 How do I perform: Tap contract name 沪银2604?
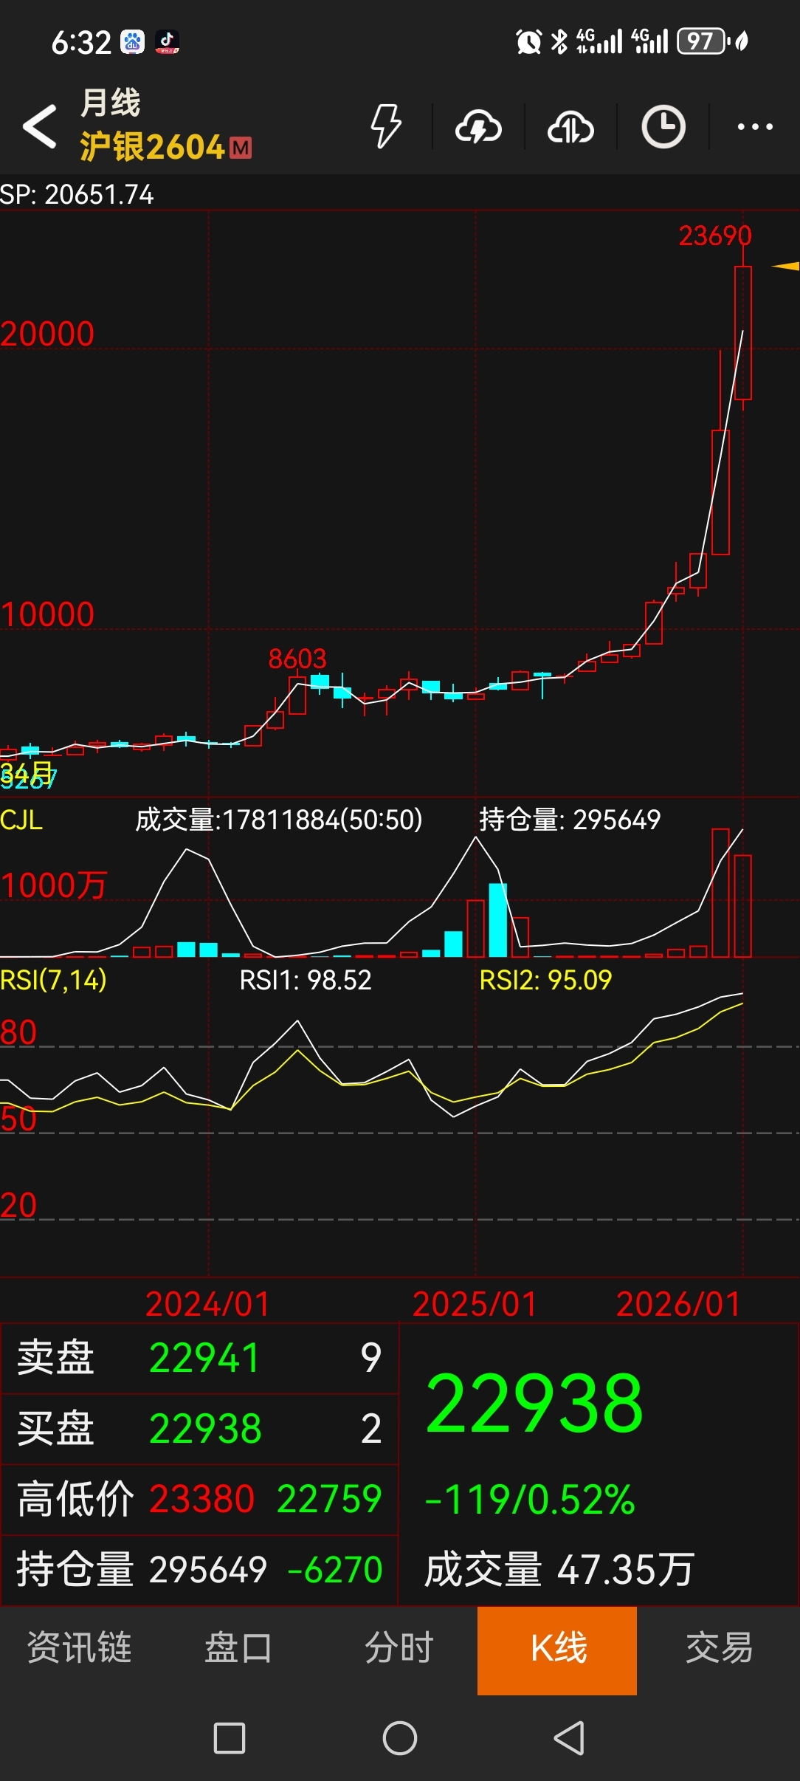(x=152, y=146)
